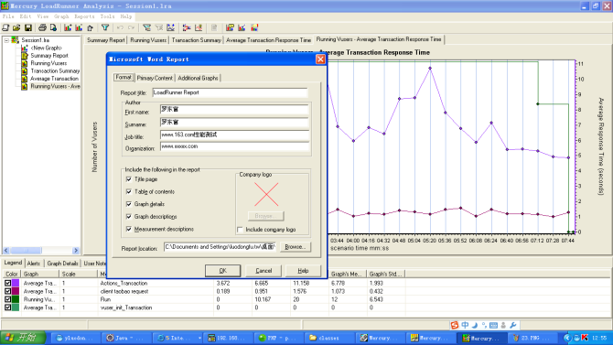Open the File menu
The image size is (613, 345).
(8, 16)
